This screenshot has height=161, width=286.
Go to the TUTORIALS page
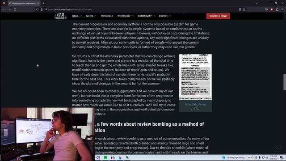click(x=107, y=16)
